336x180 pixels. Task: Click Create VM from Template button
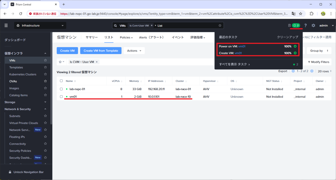(x=101, y=51)
